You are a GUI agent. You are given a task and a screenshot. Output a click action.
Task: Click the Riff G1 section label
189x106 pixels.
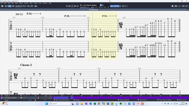point(19,14)
